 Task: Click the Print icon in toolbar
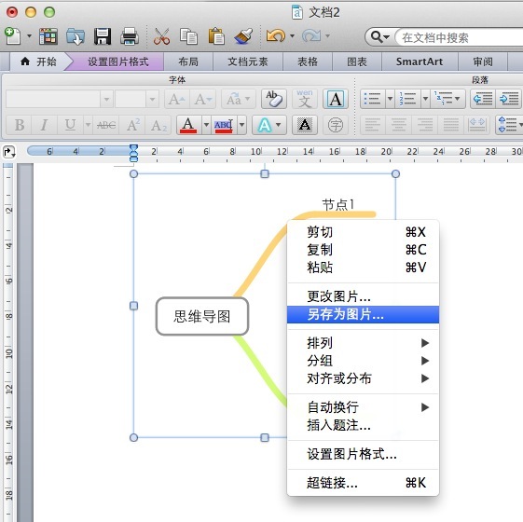tap(129, 36)
